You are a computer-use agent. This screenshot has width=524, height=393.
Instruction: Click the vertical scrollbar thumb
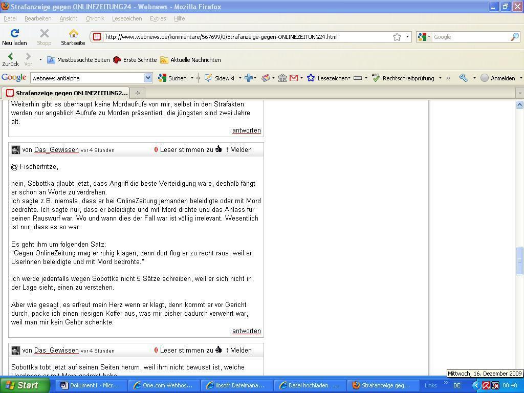point(519,261)
